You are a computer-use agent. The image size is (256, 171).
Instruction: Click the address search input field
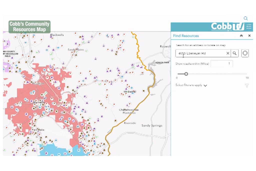[201, 53]
